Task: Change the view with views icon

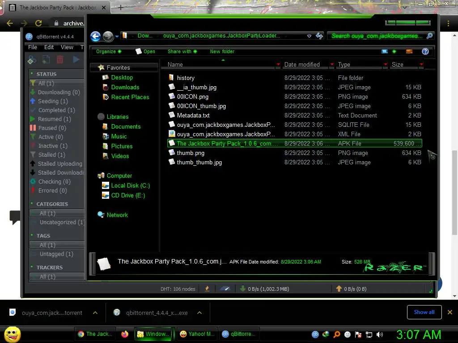Action: tap(385, 51)
